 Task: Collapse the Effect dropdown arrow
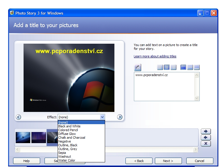click(102, 117)
